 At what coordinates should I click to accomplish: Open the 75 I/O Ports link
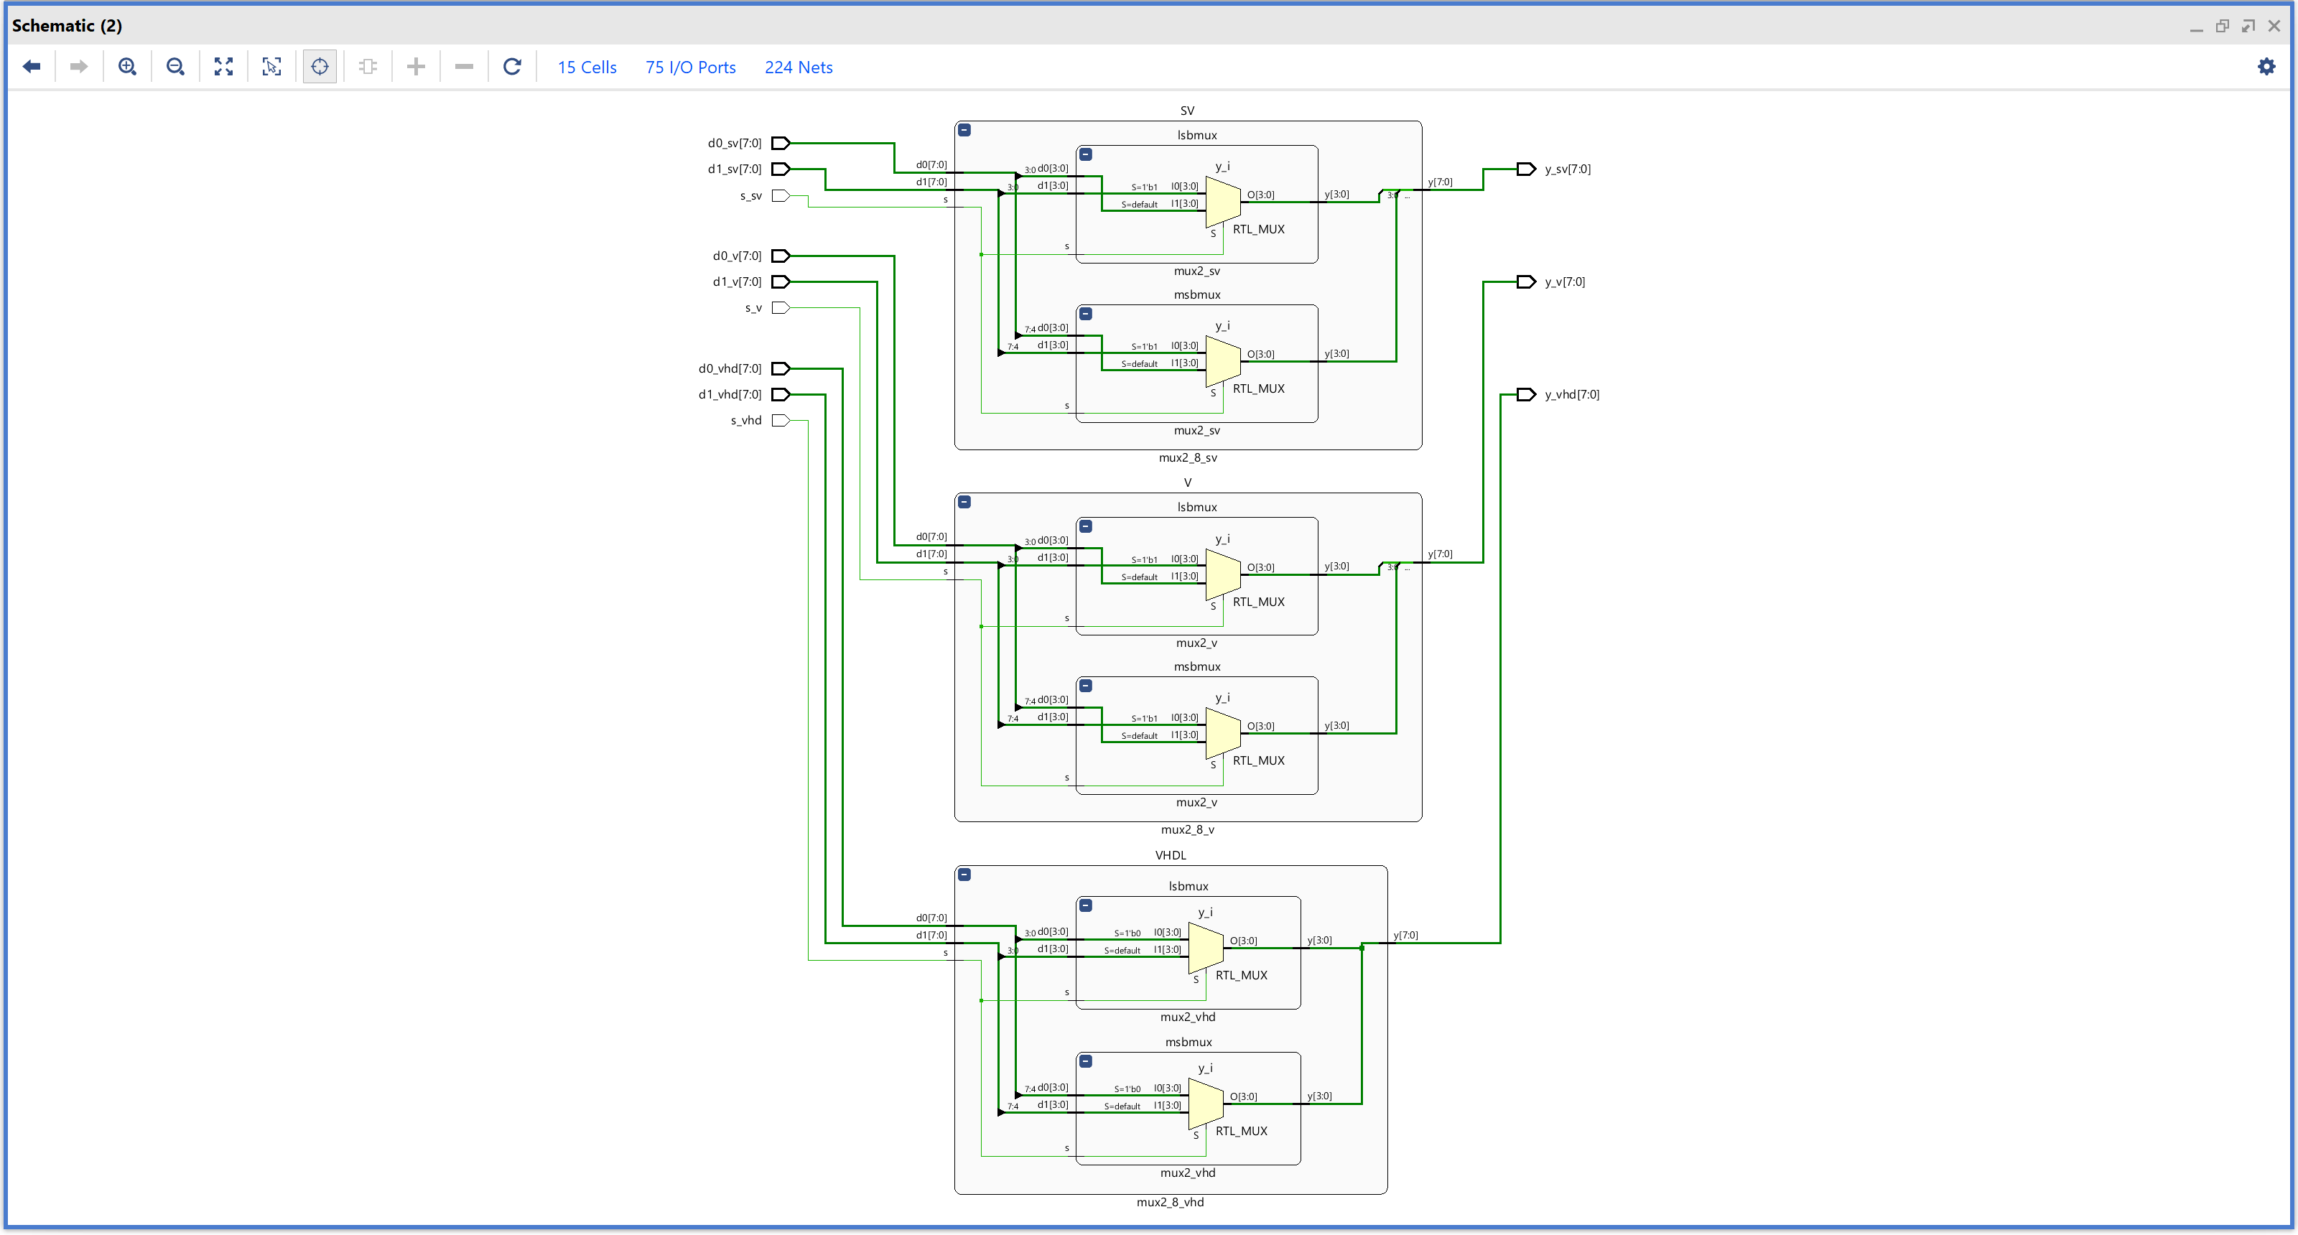pos(690,67)
